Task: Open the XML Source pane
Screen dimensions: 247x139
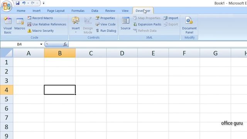Action: [x=125, y=23]
